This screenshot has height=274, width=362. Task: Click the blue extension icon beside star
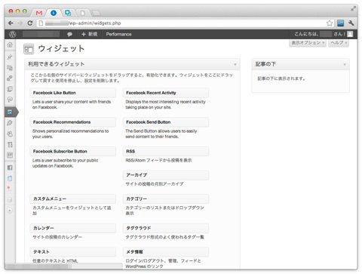tap(341, 23)
